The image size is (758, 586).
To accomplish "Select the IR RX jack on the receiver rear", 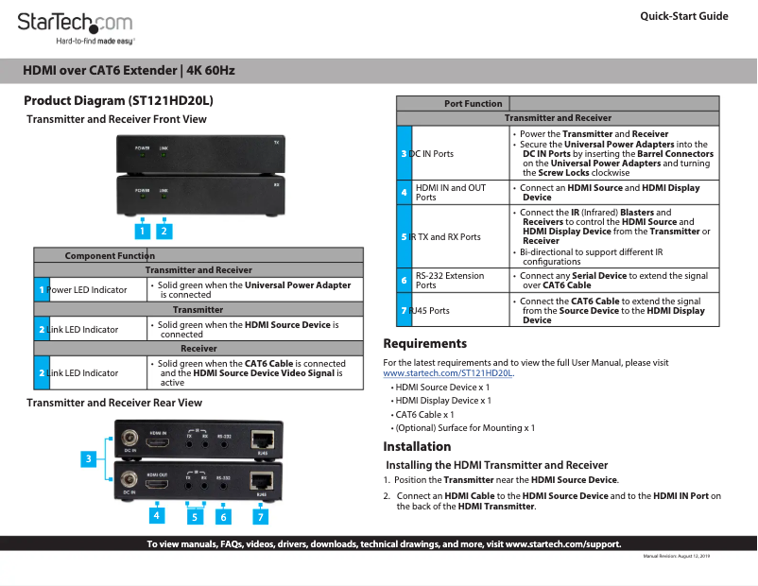I will tap(204, 487).
